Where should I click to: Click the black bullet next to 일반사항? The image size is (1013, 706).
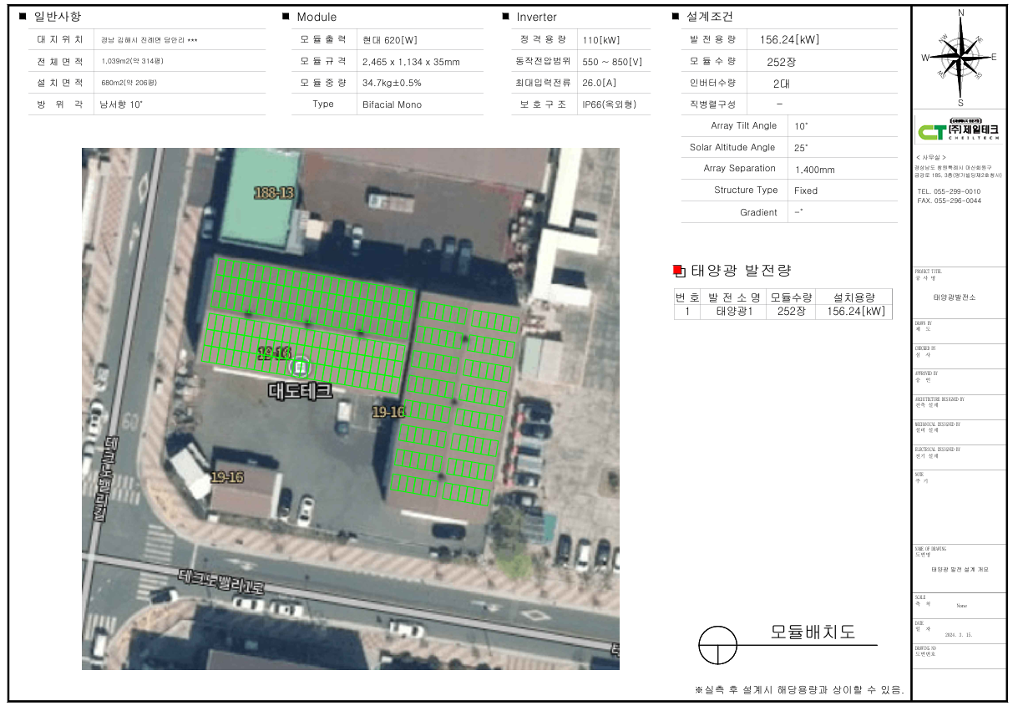click(23, 17)
